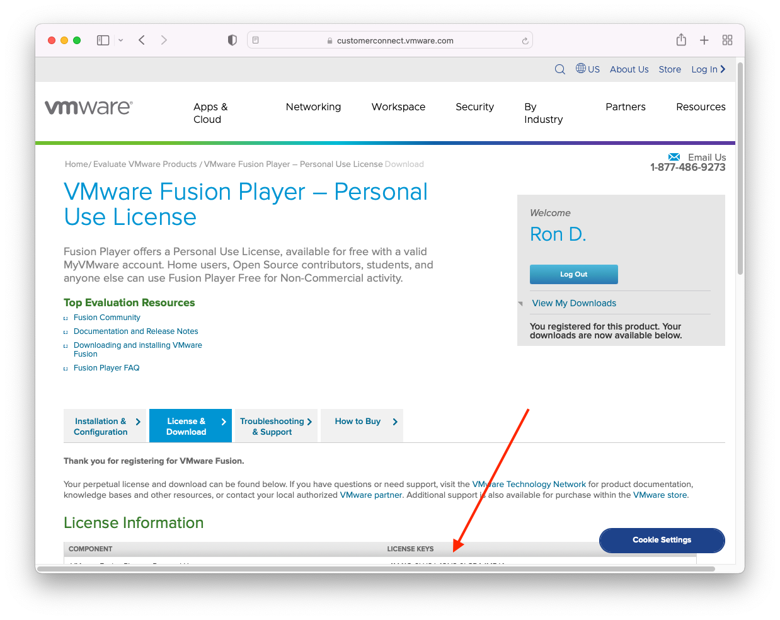Open the Apps & Cloud menu

(210, 113)
